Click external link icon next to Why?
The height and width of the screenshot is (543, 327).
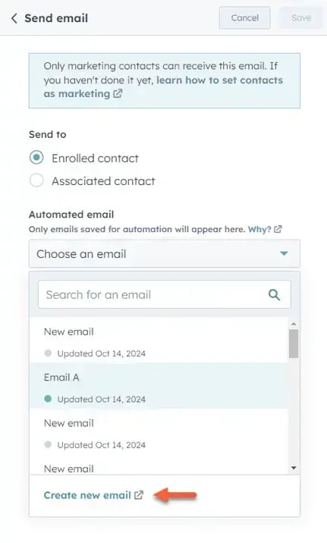[278, 229]
